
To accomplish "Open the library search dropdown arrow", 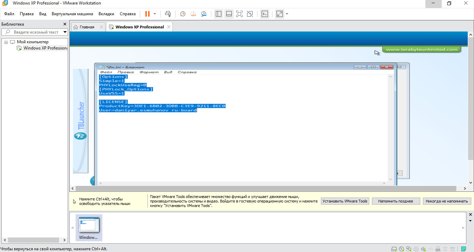I will pyautogui.click(x=65, y=32).
